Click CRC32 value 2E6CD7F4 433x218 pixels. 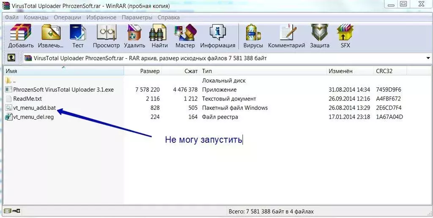click(389, 108)
